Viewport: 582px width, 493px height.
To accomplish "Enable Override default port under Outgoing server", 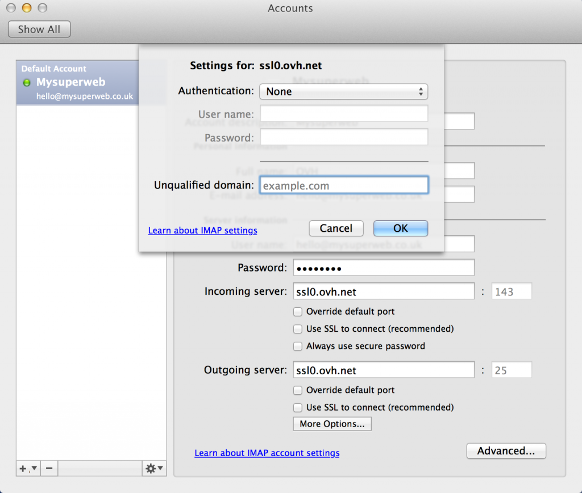I will tap(298, 390).
